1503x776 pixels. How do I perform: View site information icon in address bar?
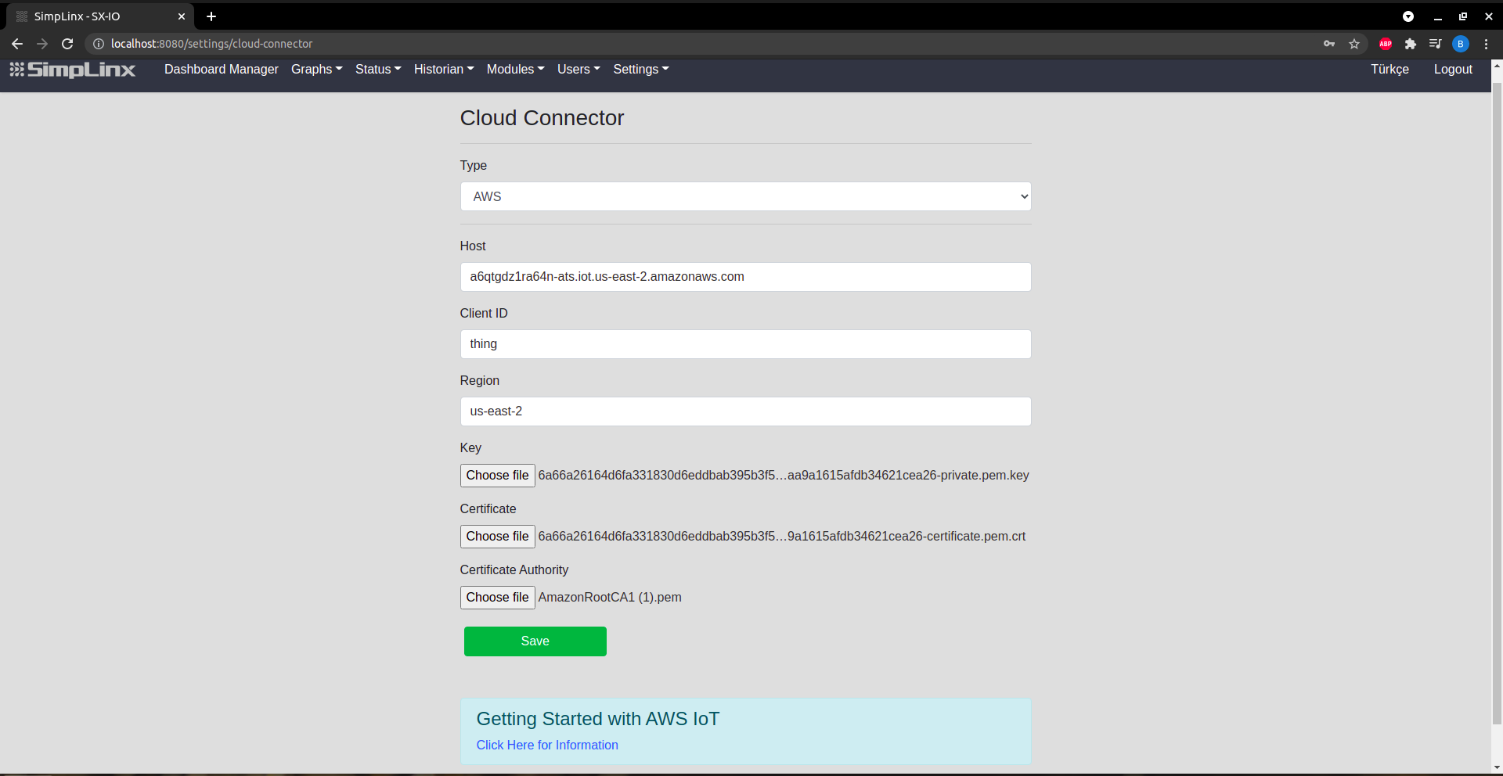pyautogui.click(x=99, y=44)
